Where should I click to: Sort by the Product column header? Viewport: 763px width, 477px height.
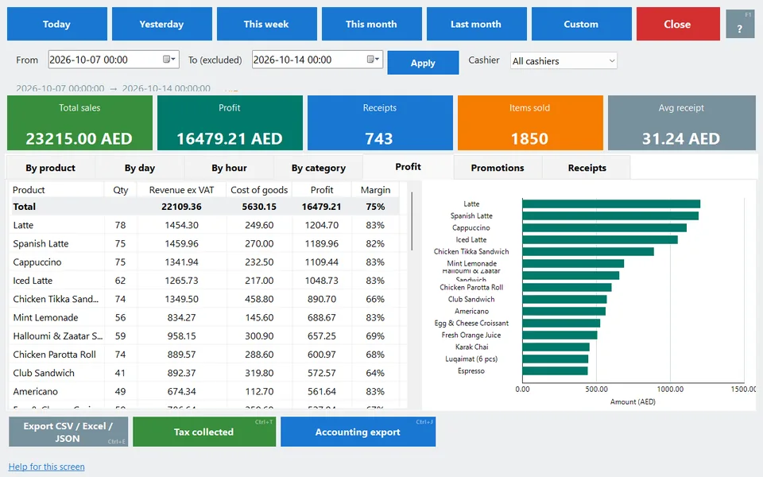pos(57,190)
